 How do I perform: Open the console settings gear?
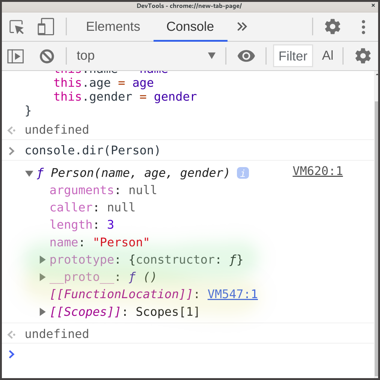tap(362, 56)
